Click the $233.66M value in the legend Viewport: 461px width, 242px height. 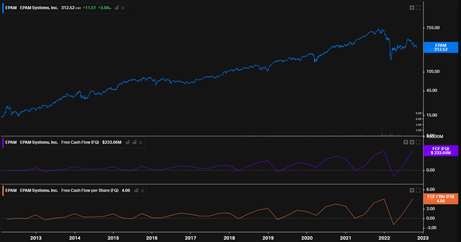point(112,142)
